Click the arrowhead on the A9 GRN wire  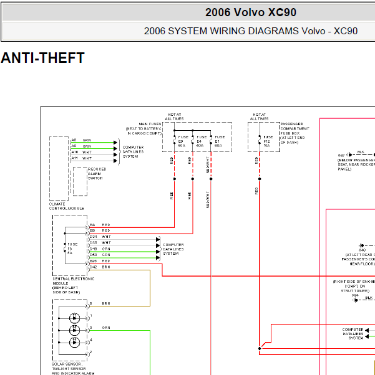pos(115,149)
